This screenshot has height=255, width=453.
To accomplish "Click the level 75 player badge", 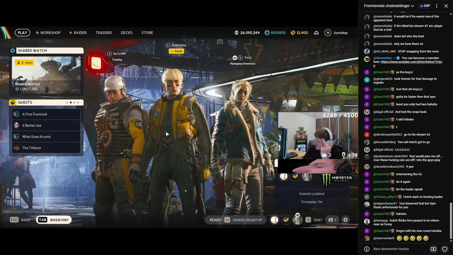I will coord(328,33).
